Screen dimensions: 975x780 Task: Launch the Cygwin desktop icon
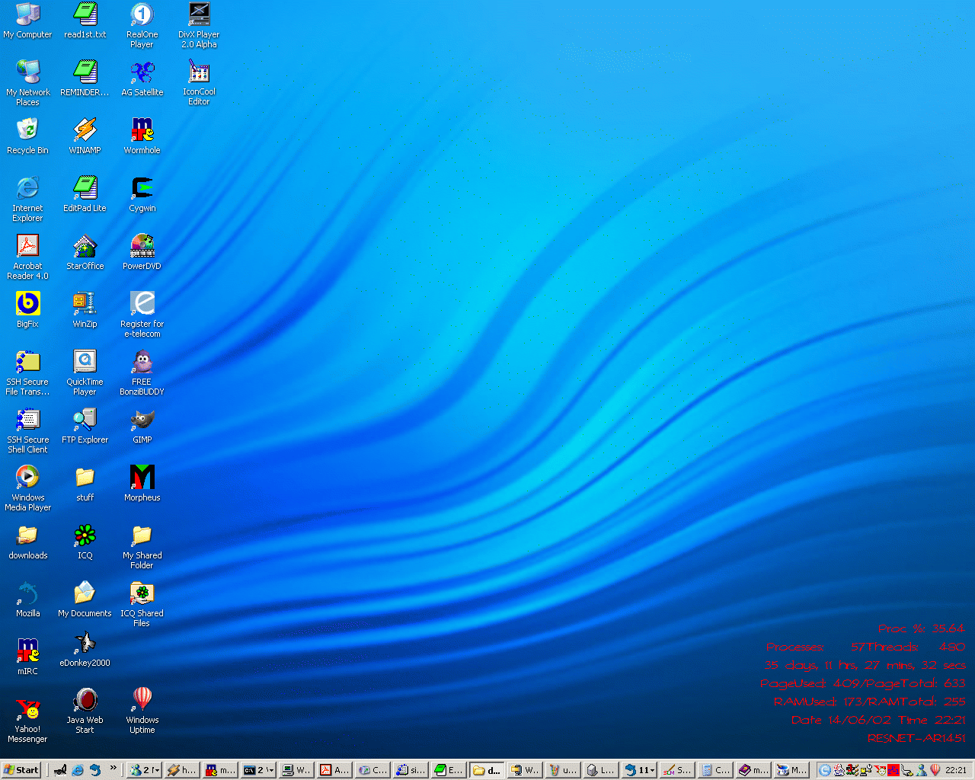142,188
